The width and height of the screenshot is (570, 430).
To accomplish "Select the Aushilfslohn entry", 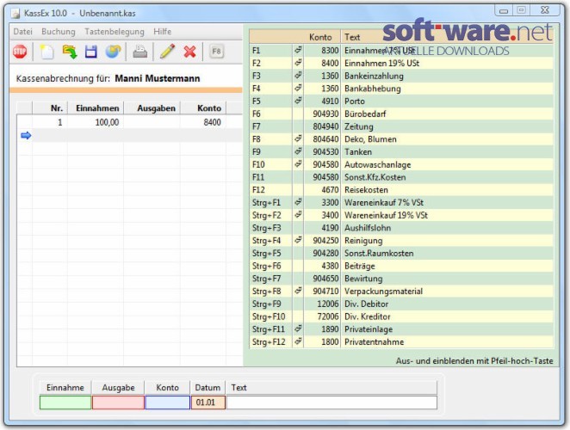I will (x=401, y=228).
